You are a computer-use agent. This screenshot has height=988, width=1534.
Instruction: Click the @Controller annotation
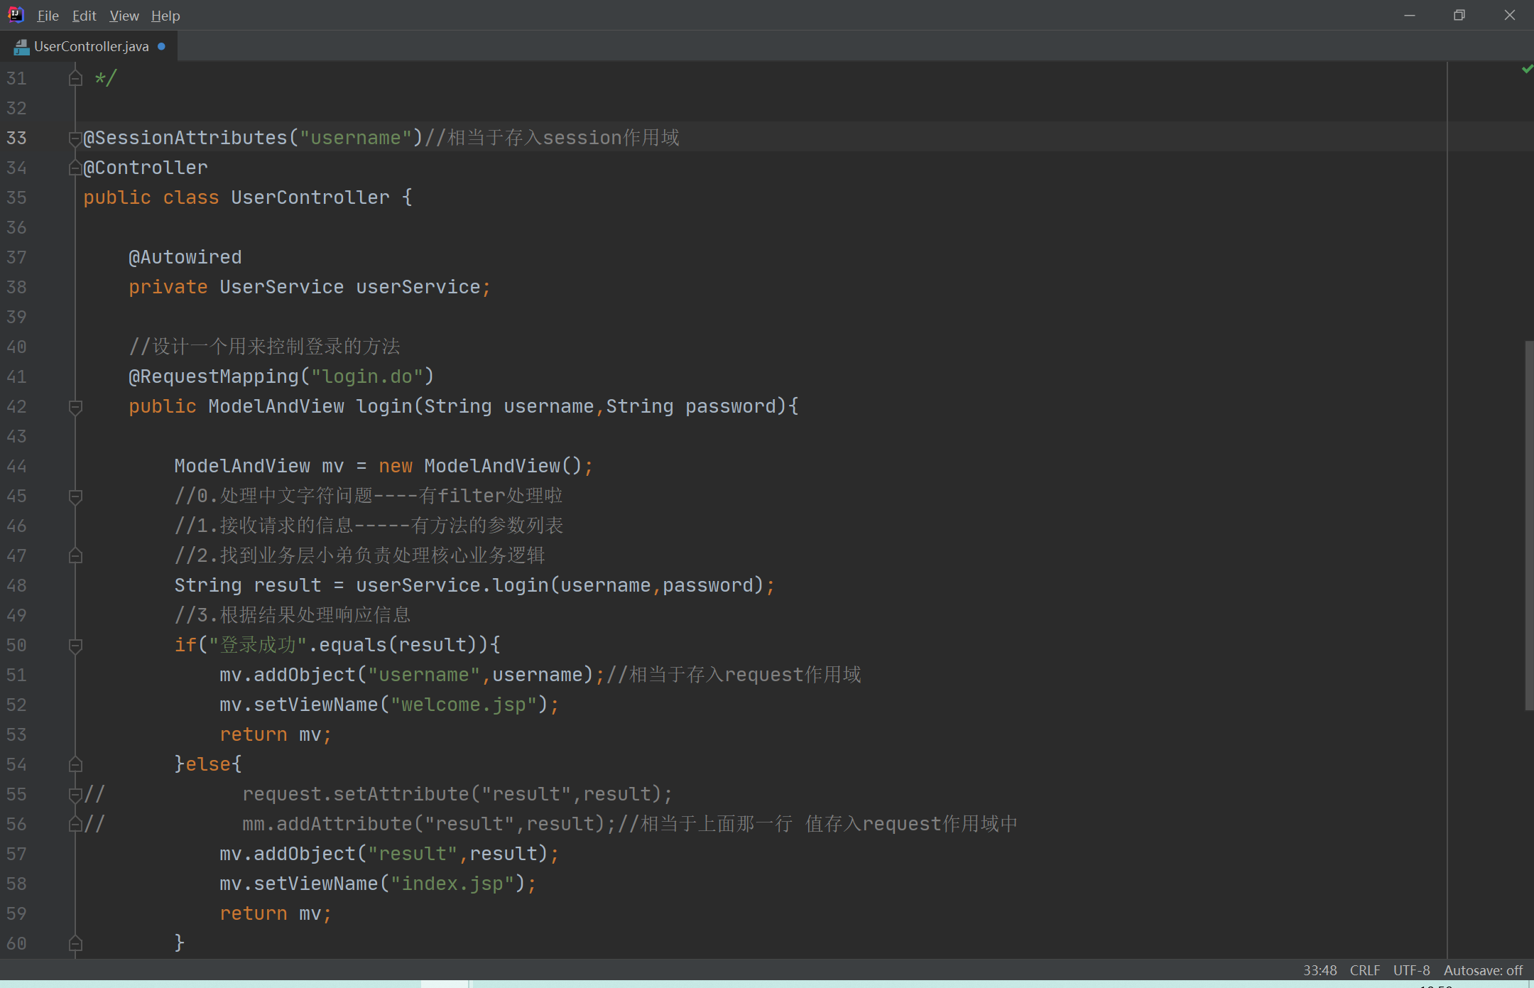(x=146, y=168)
